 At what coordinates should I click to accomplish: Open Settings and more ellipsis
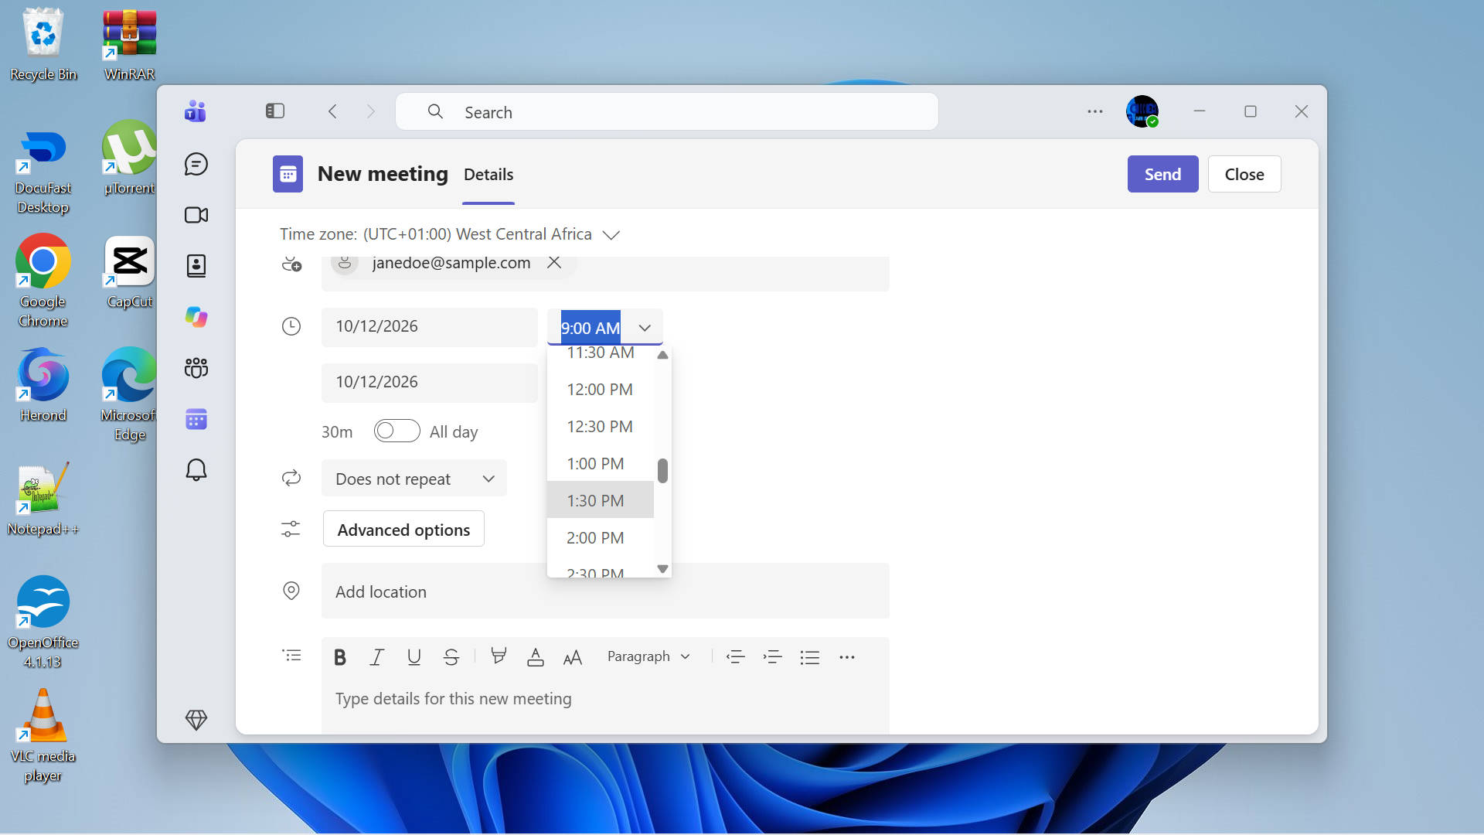[x=1095, y=111]
